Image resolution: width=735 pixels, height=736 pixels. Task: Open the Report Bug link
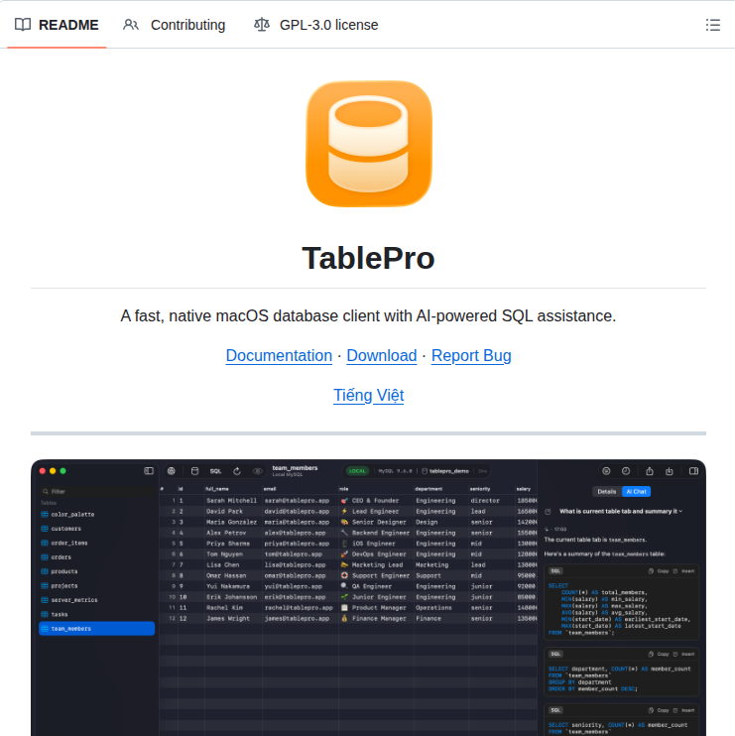coord(471,356)
